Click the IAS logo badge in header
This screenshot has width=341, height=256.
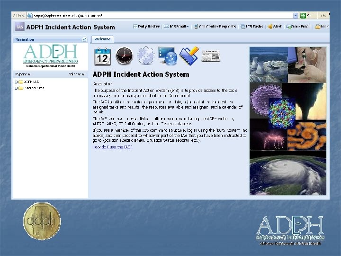click(x=20, y=27)
